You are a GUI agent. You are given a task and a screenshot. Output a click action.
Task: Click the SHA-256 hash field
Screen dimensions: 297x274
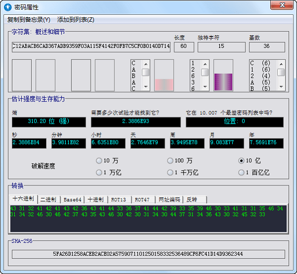coord(148,254)
